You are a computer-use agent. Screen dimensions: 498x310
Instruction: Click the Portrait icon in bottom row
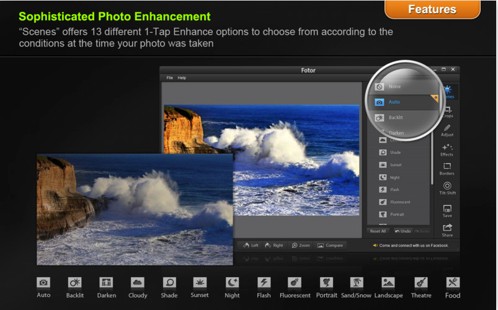tap(326, 283)
